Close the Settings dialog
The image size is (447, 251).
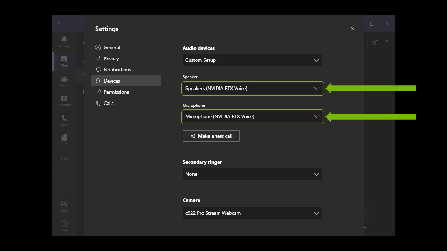click(x=352, y=29)
